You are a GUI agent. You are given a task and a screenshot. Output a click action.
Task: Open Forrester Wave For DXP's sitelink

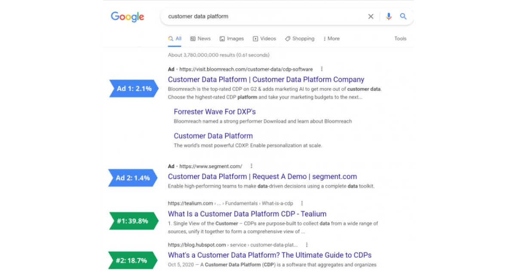(215, 111)
